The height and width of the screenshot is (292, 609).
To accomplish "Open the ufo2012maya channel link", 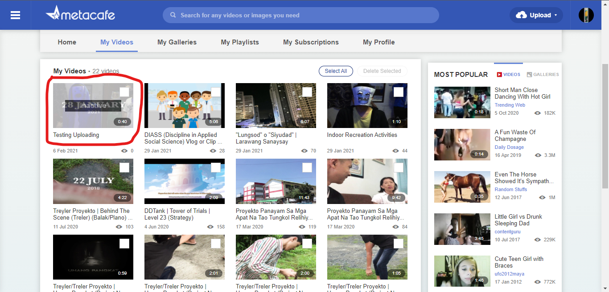I will pyautogui.click(x=510, y=274).
